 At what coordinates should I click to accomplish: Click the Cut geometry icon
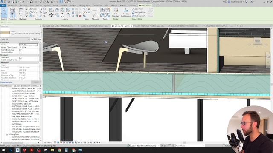31,12
